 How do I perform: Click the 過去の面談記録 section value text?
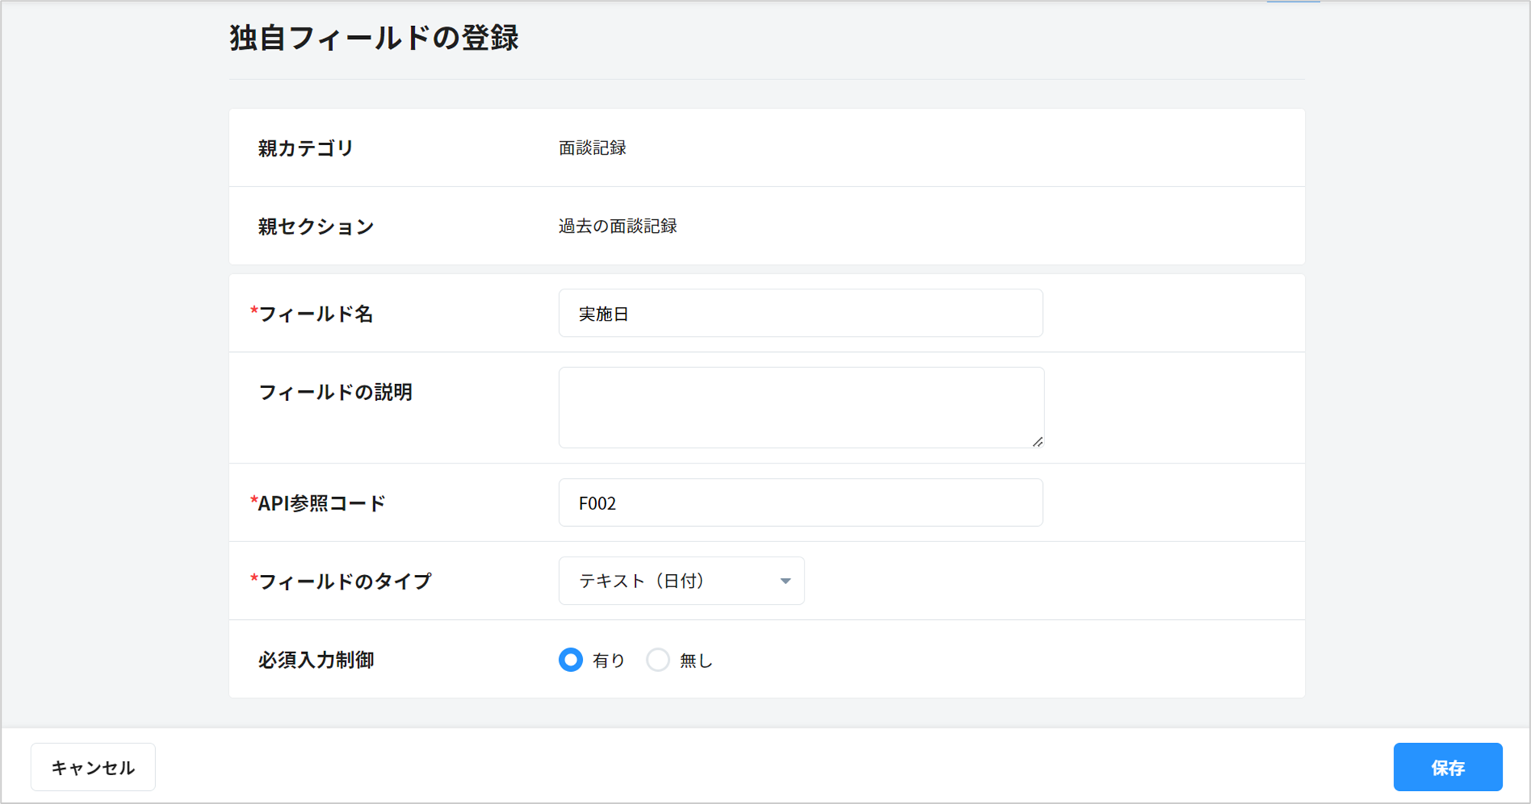(617, 227)
